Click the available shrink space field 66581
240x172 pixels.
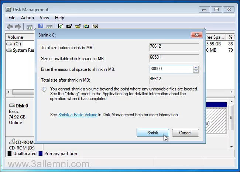coord(174,58)
